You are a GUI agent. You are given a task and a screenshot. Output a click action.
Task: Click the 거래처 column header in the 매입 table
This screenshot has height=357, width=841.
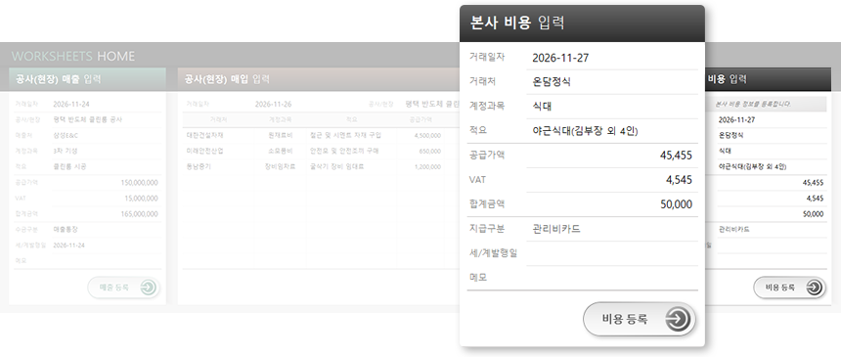(x=218, y=119)
